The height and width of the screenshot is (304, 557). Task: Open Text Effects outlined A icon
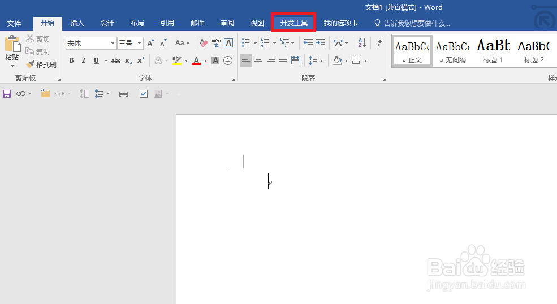[158, 60]
